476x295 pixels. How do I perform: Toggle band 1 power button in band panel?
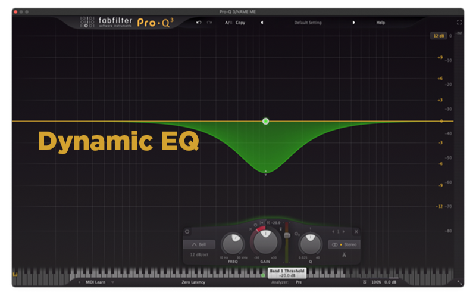click(x=187, y=232)
